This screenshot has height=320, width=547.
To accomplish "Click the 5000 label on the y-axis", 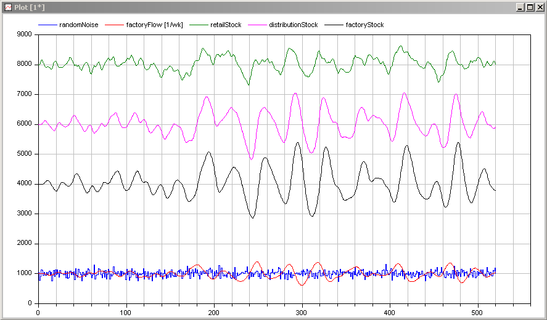I will click(23, 154).
